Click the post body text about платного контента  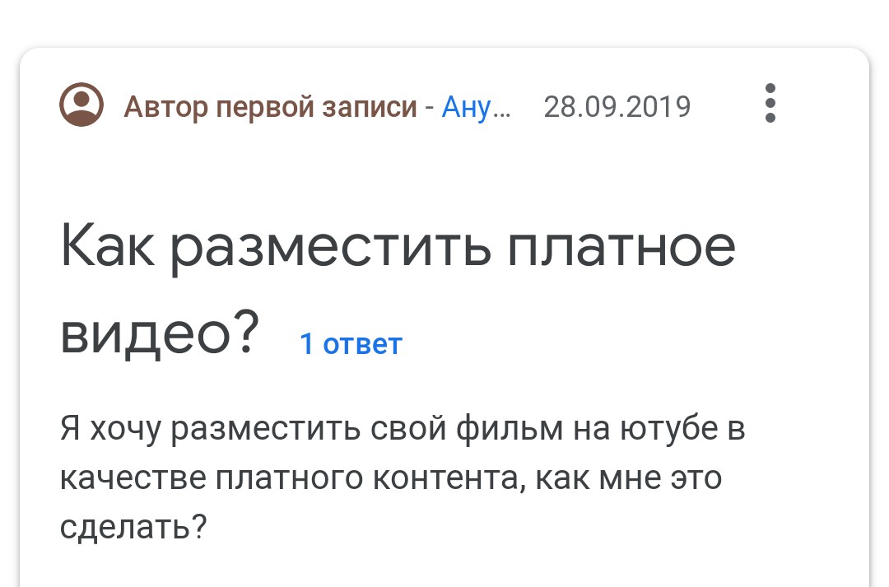click(x=390, y=478)
